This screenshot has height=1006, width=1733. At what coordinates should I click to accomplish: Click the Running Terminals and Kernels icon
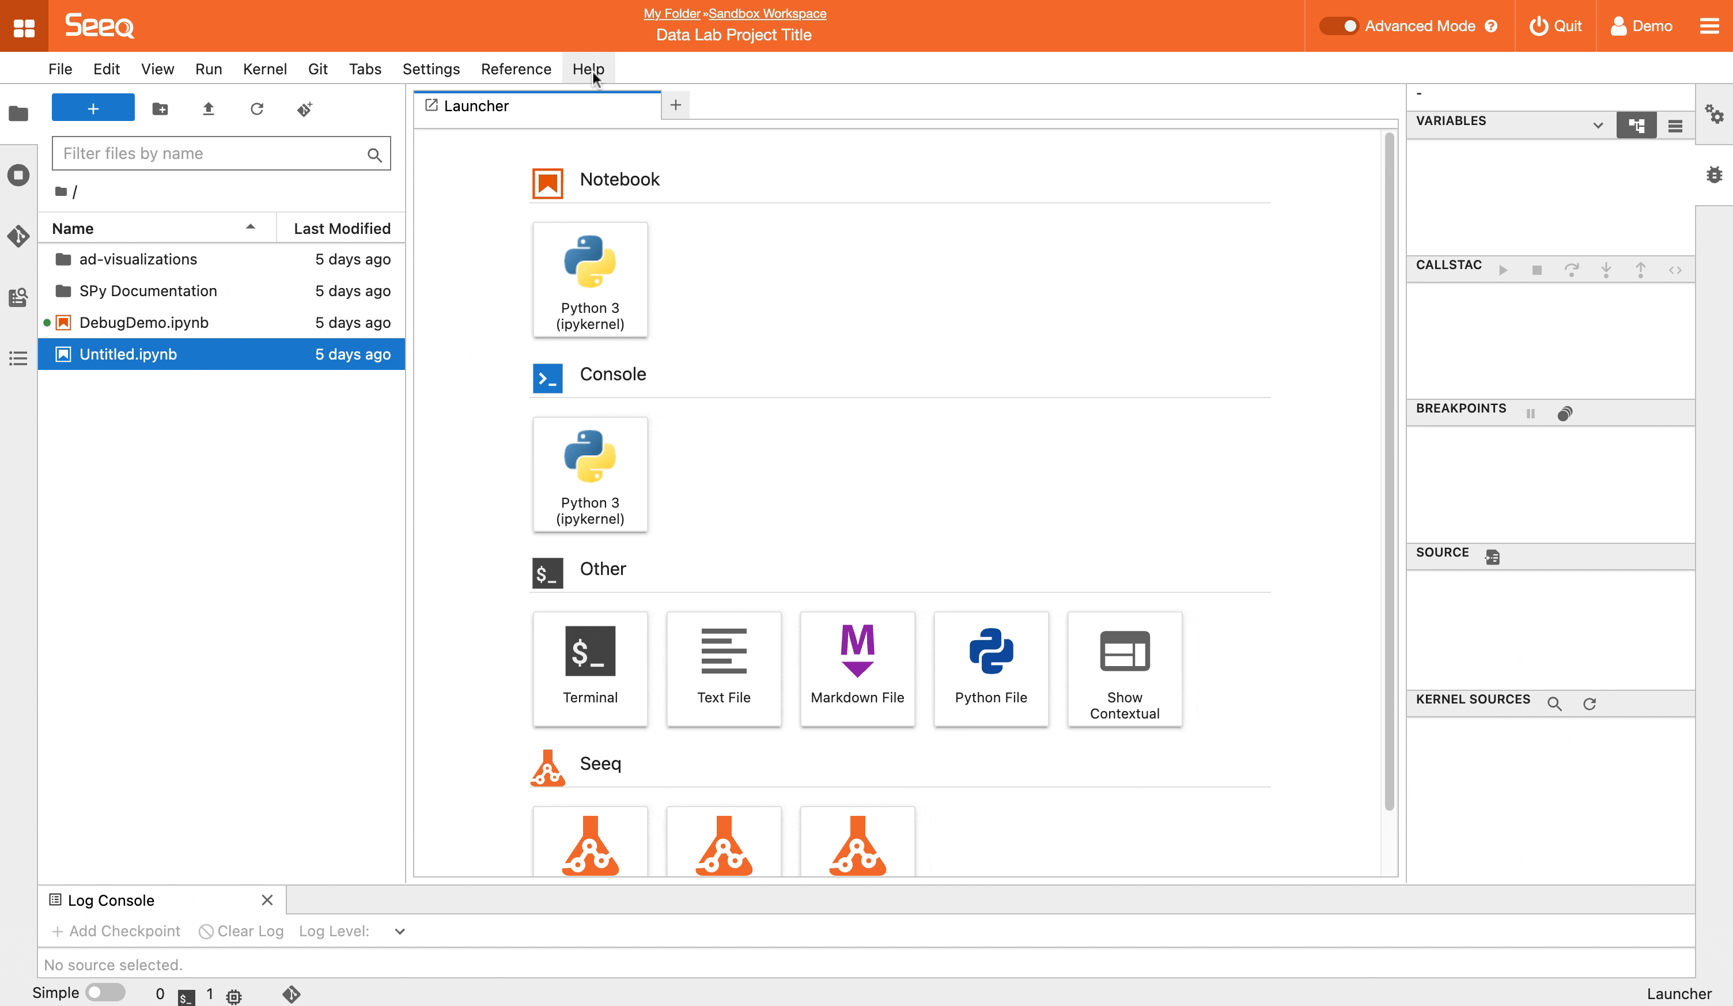click(x=18, y=175)
